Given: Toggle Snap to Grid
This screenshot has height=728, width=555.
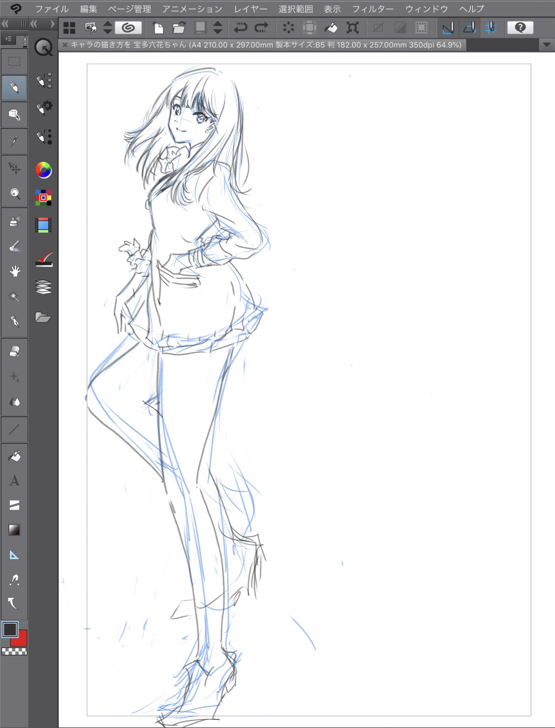Looking at the screenshot, I should click(x=491, y=28).
